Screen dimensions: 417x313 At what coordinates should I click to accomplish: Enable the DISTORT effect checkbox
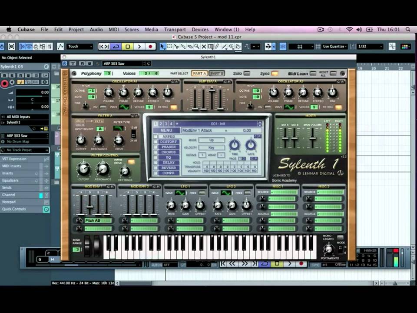156,142
